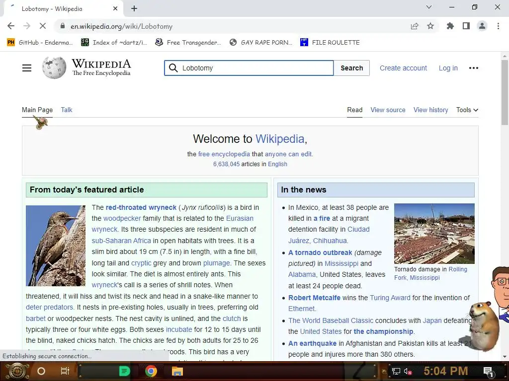Open a new browser tab
The width and height of the screenshot is (509, 381).
[134, 8]
